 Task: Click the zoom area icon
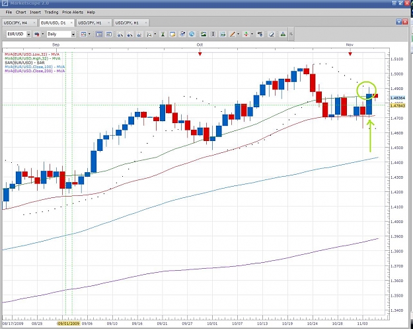[149, 34]
